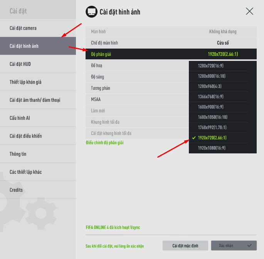
Task: Close the settings window with the X
Action: (x=249, y=11)
